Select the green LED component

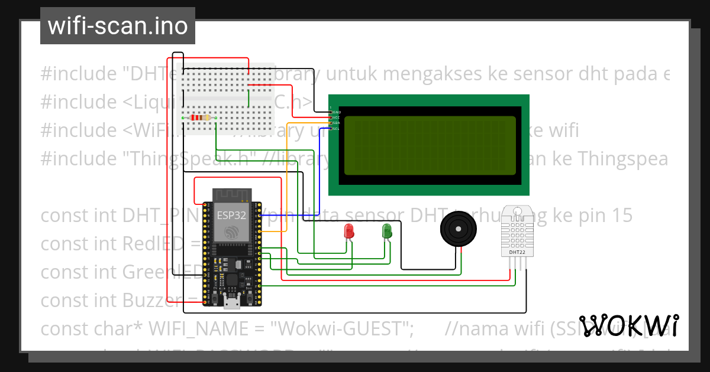click(386, 231)
